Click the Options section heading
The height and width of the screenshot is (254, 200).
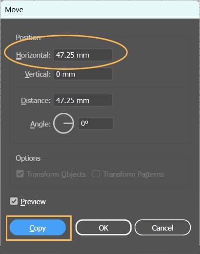coord(28,158)
